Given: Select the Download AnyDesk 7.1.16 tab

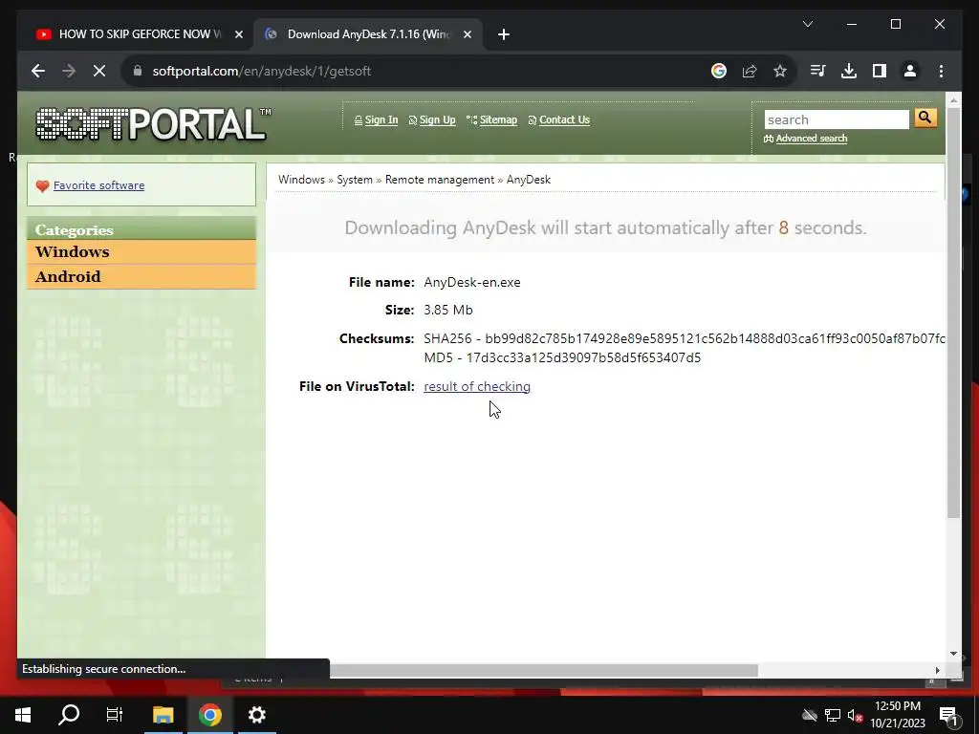Looking at the screenshot, I should pyautogui.click(x=368, y=34).
